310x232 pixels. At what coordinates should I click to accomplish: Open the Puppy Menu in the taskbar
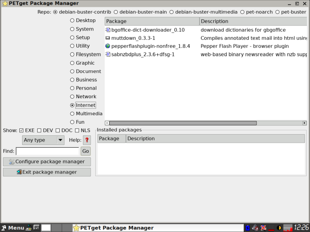(x=12, y=228)
